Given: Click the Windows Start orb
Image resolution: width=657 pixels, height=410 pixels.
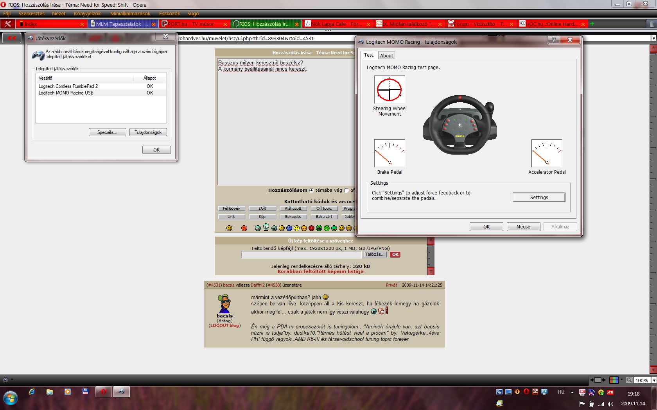Looking at the screenshot, I should tap(11, 398).
